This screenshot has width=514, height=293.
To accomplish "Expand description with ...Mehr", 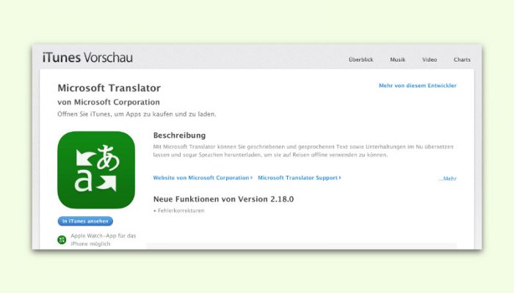I will point(447,179).
